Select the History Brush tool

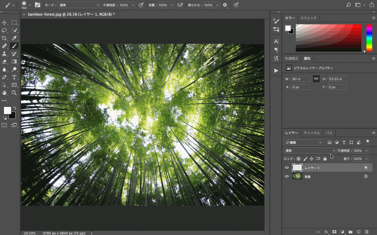(14, 54)
